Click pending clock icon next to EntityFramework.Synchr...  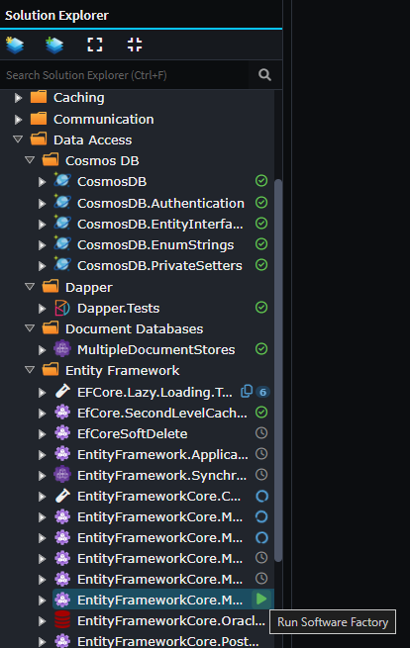[x=261, y=475]
